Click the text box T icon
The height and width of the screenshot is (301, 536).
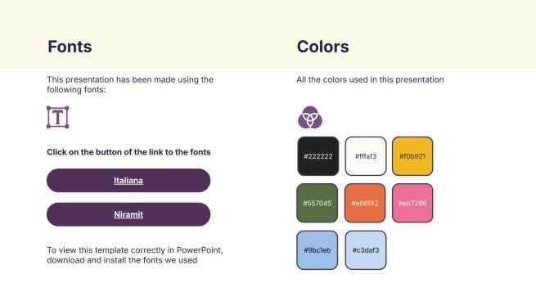click(x=58, y=117)
